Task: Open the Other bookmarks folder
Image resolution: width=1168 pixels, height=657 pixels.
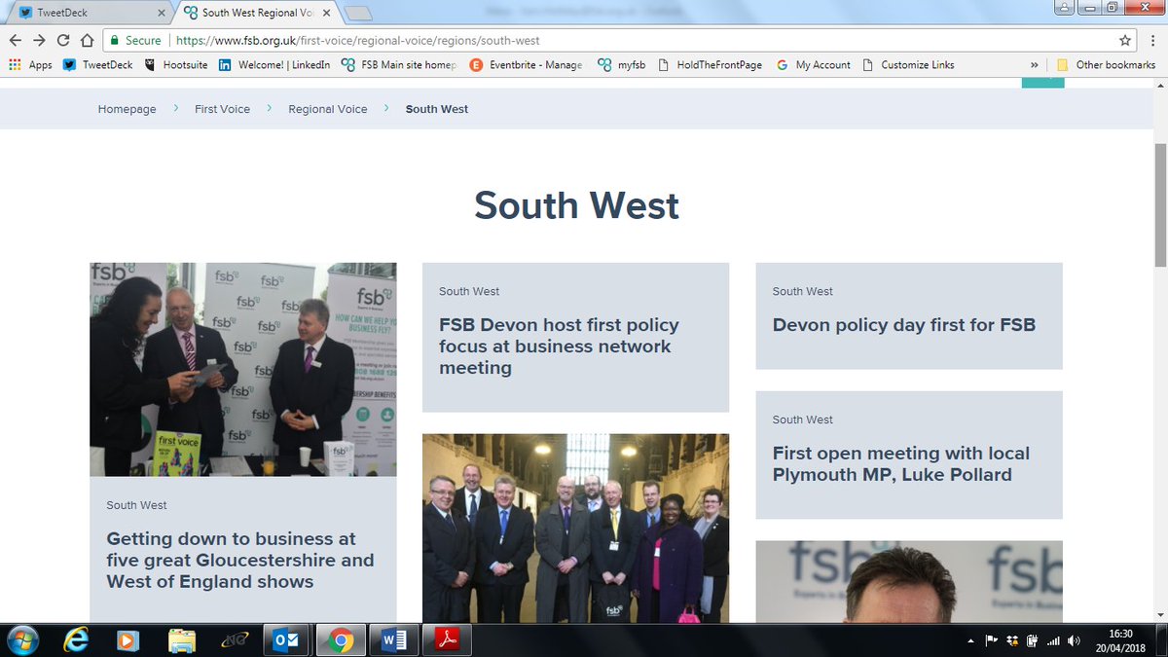Action: 1106,65
